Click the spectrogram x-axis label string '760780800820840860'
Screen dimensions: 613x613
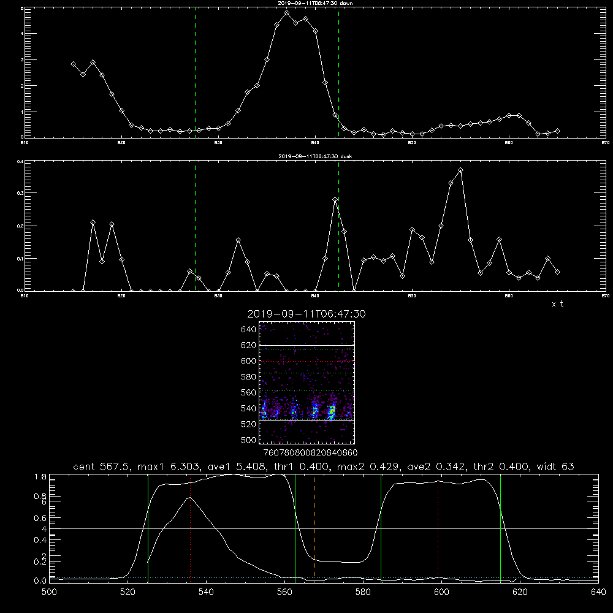[310, 453]
